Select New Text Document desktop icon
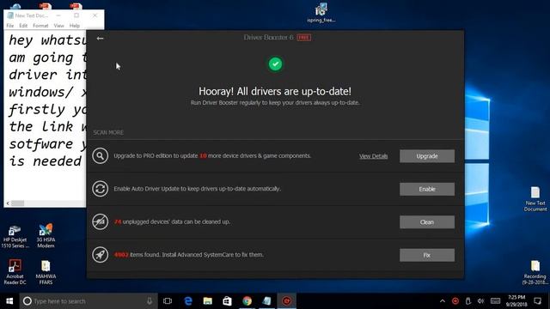This screenshot has width=550, height=309. click(535, 199)
